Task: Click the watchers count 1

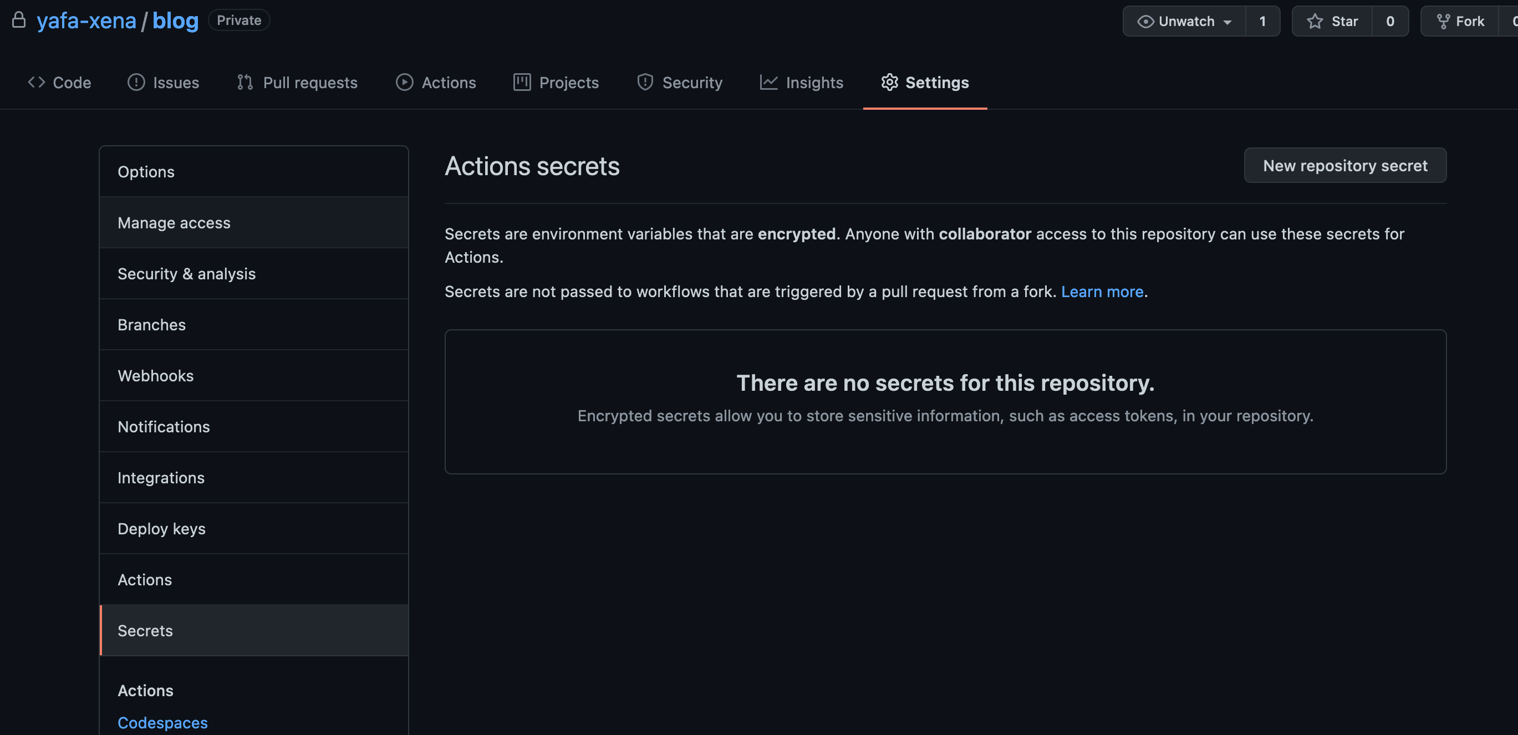Action: point(1262,22)
